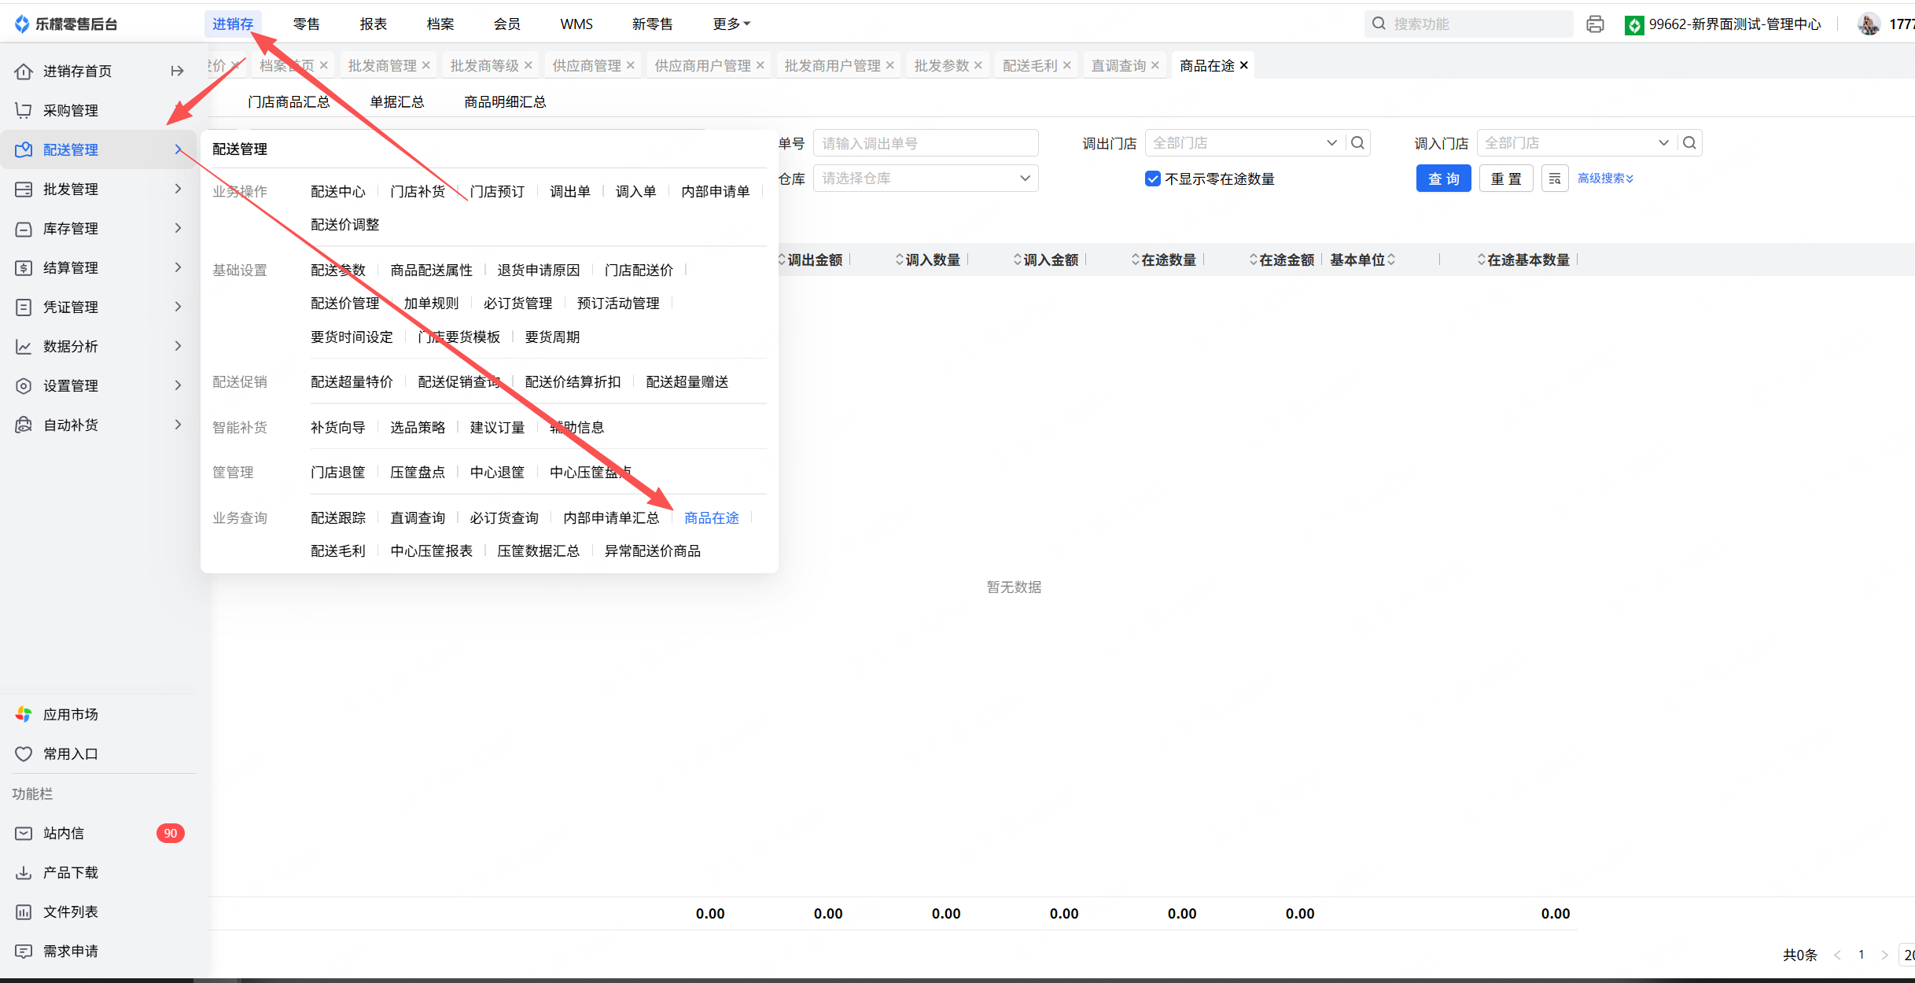Viewport: 1915px width, 983px height.
Task: Click the sidebar collapse arrow icon
Action: click(177, 72)
